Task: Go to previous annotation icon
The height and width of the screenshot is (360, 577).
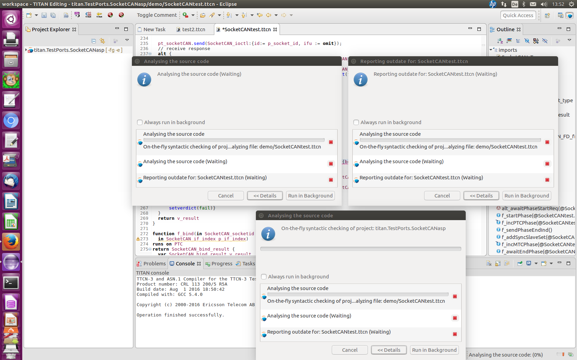Action: (244, 15)
